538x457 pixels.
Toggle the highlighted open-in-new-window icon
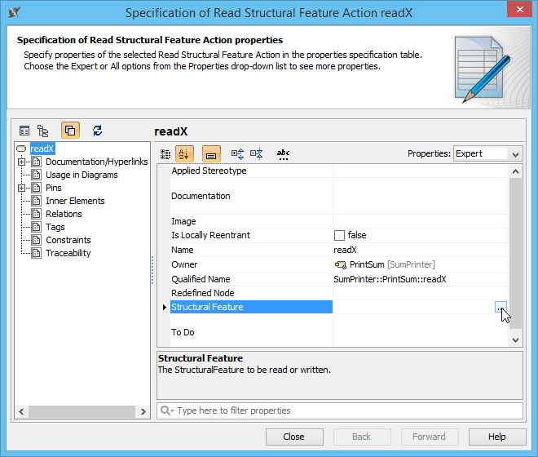coord(70,131)
